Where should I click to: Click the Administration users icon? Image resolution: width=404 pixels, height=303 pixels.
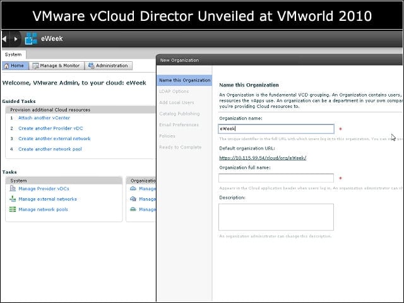(91, 66)
